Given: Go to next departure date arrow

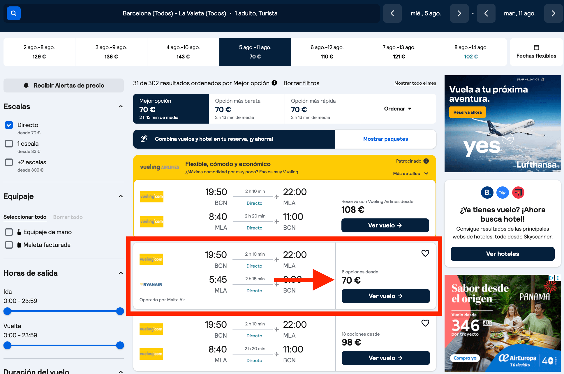Looking at the screenshot, I should pyautogui.click(x=459, y=13).
